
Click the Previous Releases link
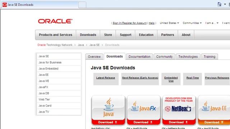click(217, 78)
